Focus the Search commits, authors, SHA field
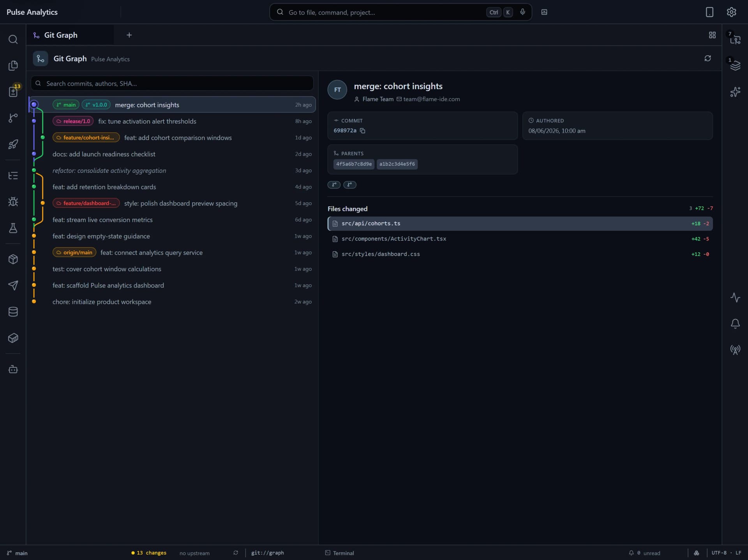This screenshot has width=748, height=560. pos(172,83)
